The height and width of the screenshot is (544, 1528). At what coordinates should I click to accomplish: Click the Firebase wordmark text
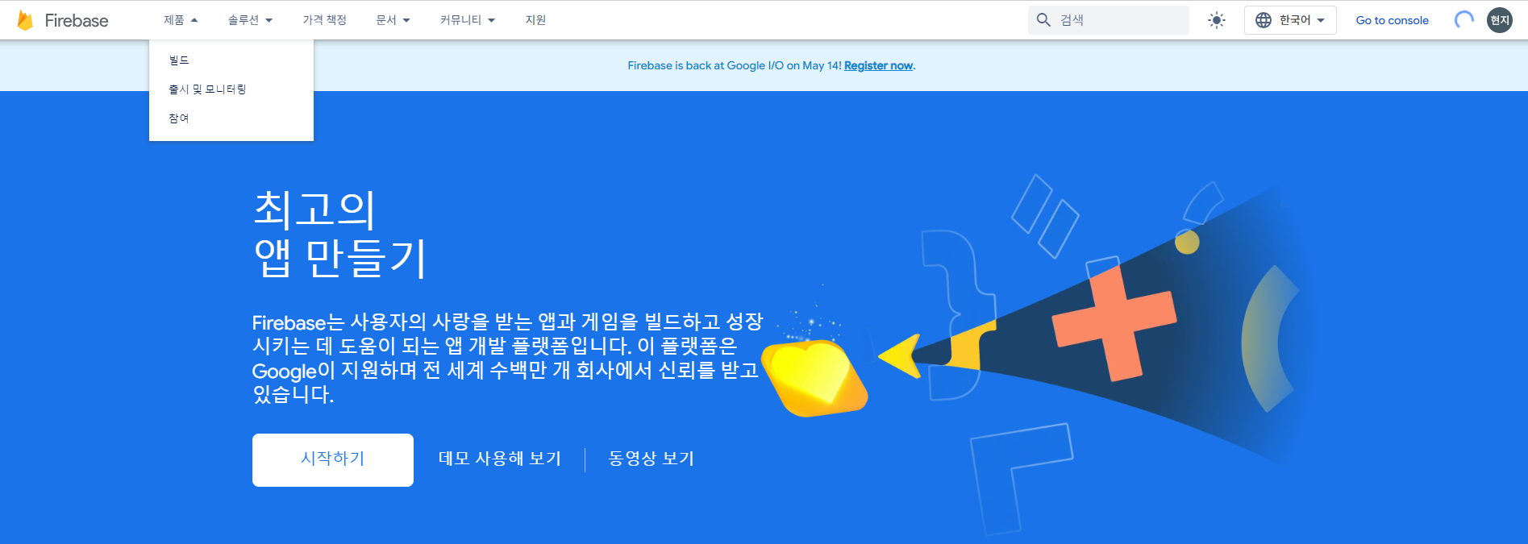(x=77, y=21)
